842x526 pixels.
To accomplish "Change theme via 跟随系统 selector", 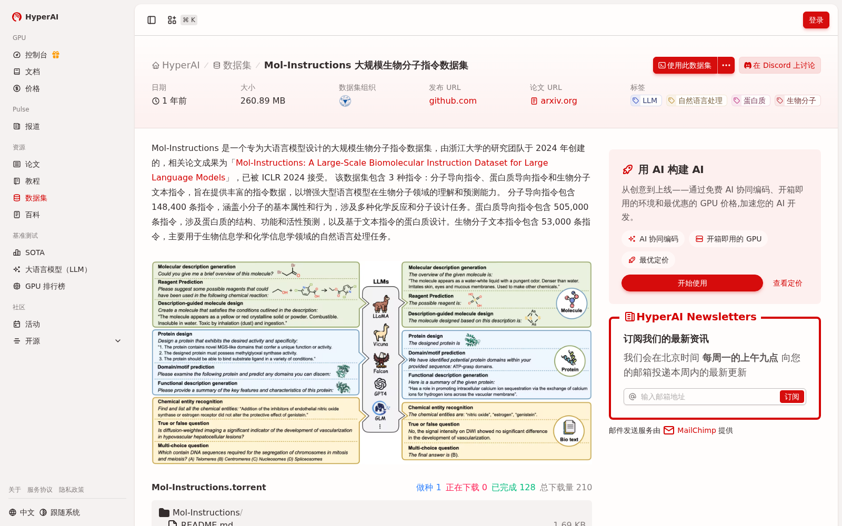I will (x=60, y=512).
